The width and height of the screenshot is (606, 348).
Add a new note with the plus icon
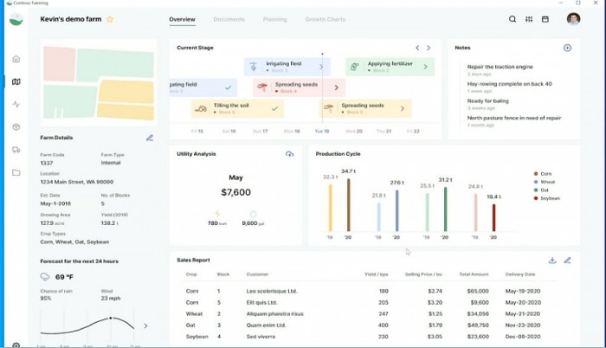(x=567, y=48)
